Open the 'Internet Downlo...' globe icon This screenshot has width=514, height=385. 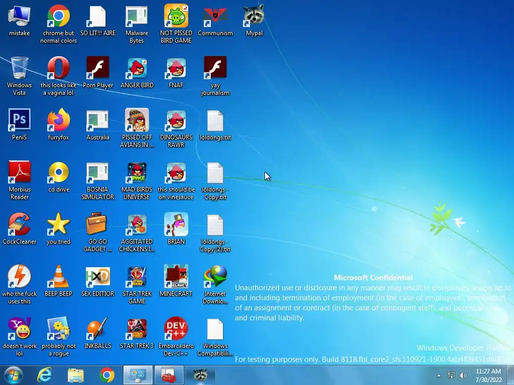215,276
